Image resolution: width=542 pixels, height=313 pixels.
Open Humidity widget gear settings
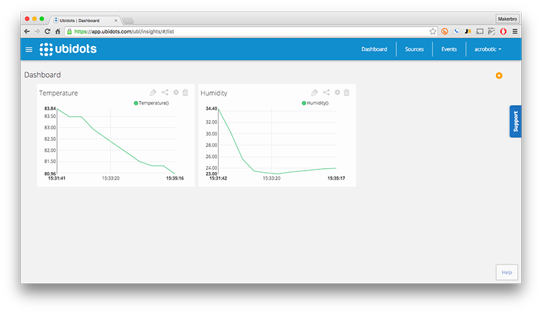[x=337, y=93]
